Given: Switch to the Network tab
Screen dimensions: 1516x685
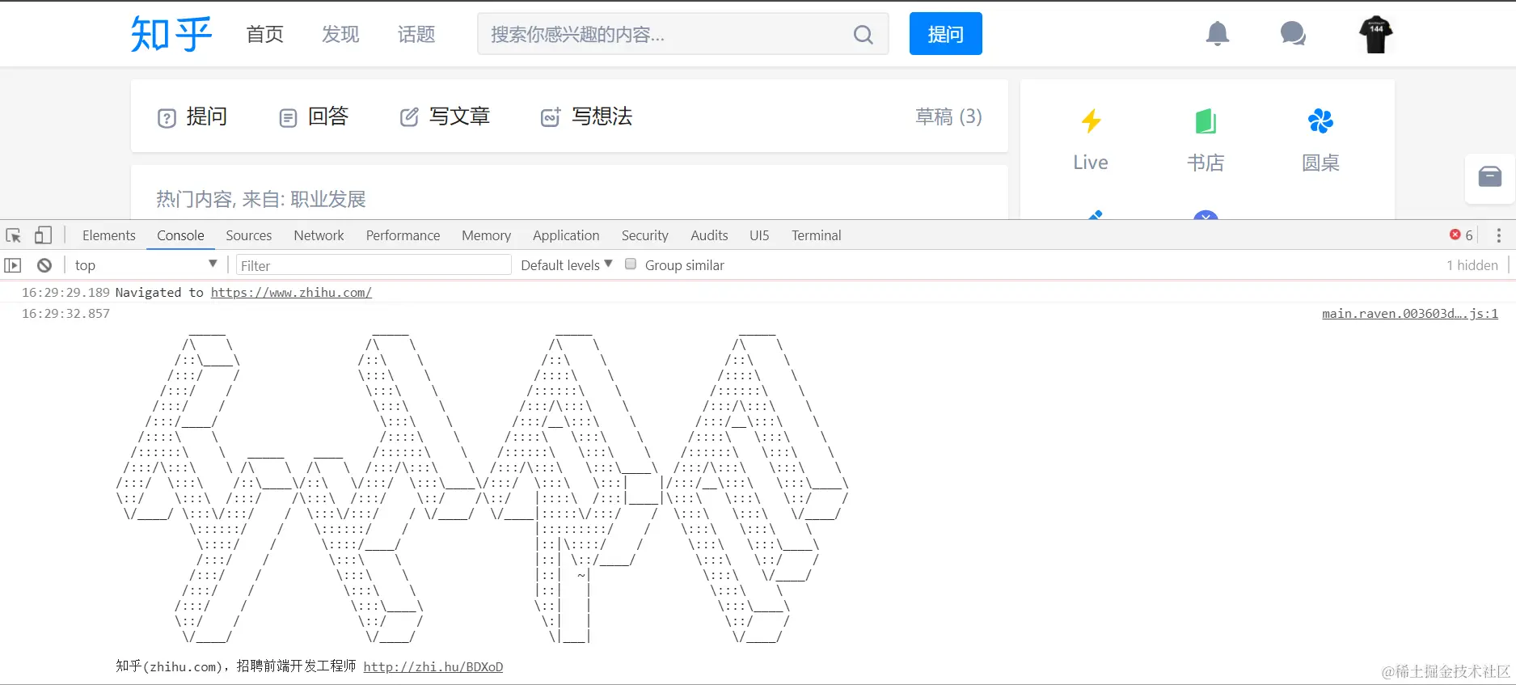Looking at the screenshot, I should point(319,235).
